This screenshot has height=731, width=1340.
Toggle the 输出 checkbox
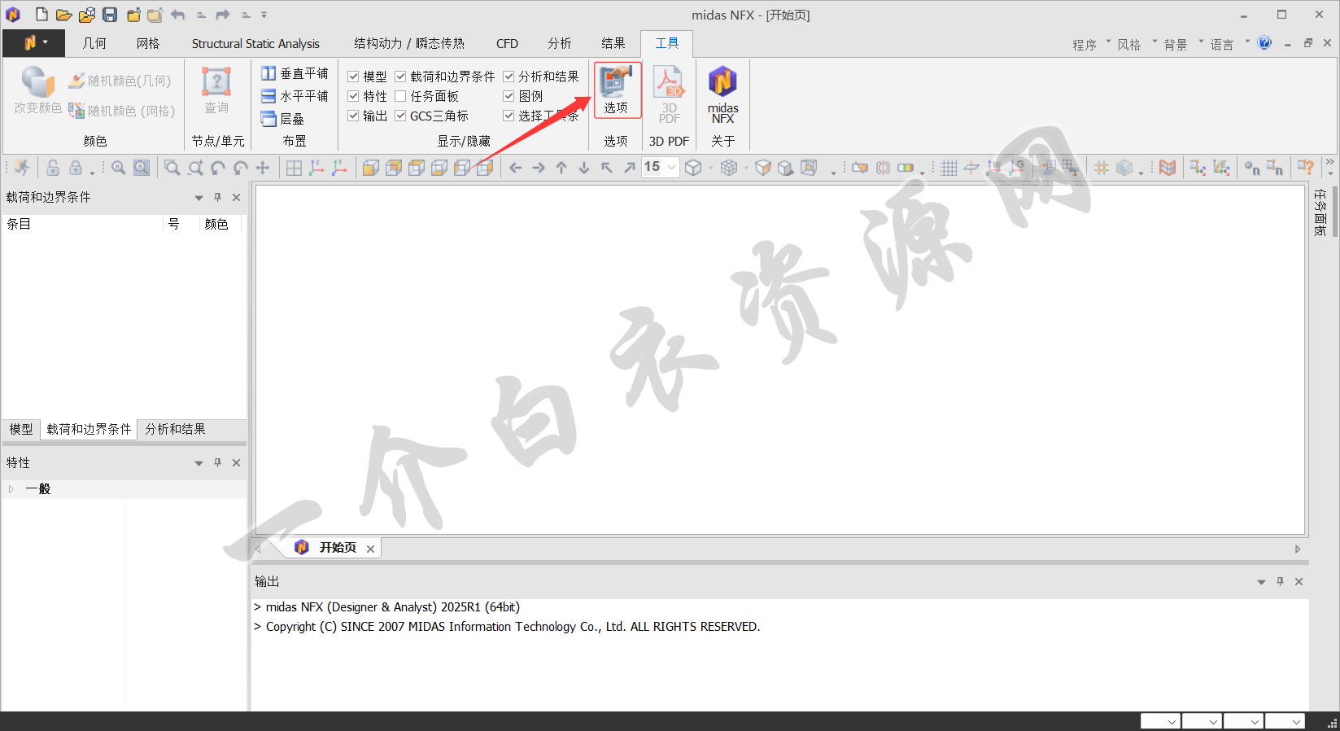(x=353, y=116)
